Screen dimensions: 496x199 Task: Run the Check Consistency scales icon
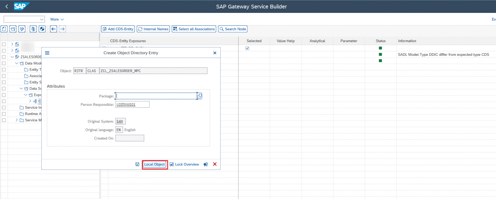coord(33,29)
